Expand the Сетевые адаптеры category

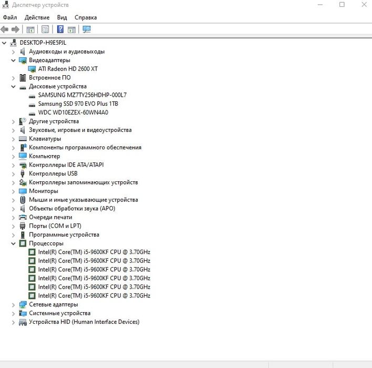coord(13,304)
